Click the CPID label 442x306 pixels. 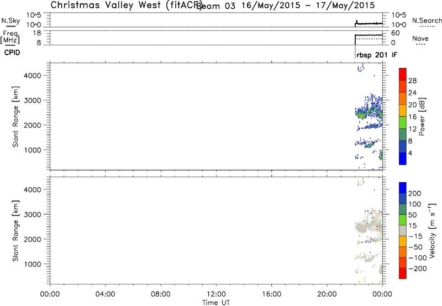(x=12, y=52)
